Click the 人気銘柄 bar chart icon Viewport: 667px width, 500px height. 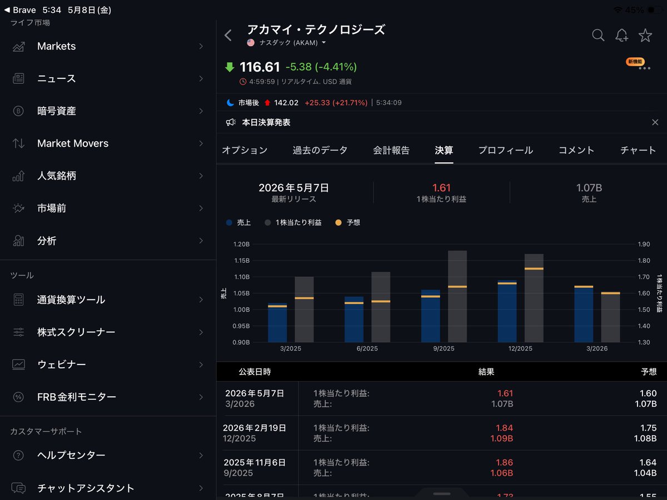click(x=18, y=176)
